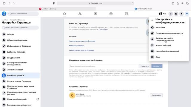Open Брендированный контент section
The height and width of the screenshot is (107, 191).
pyautogui.click(x=20, y=105)
